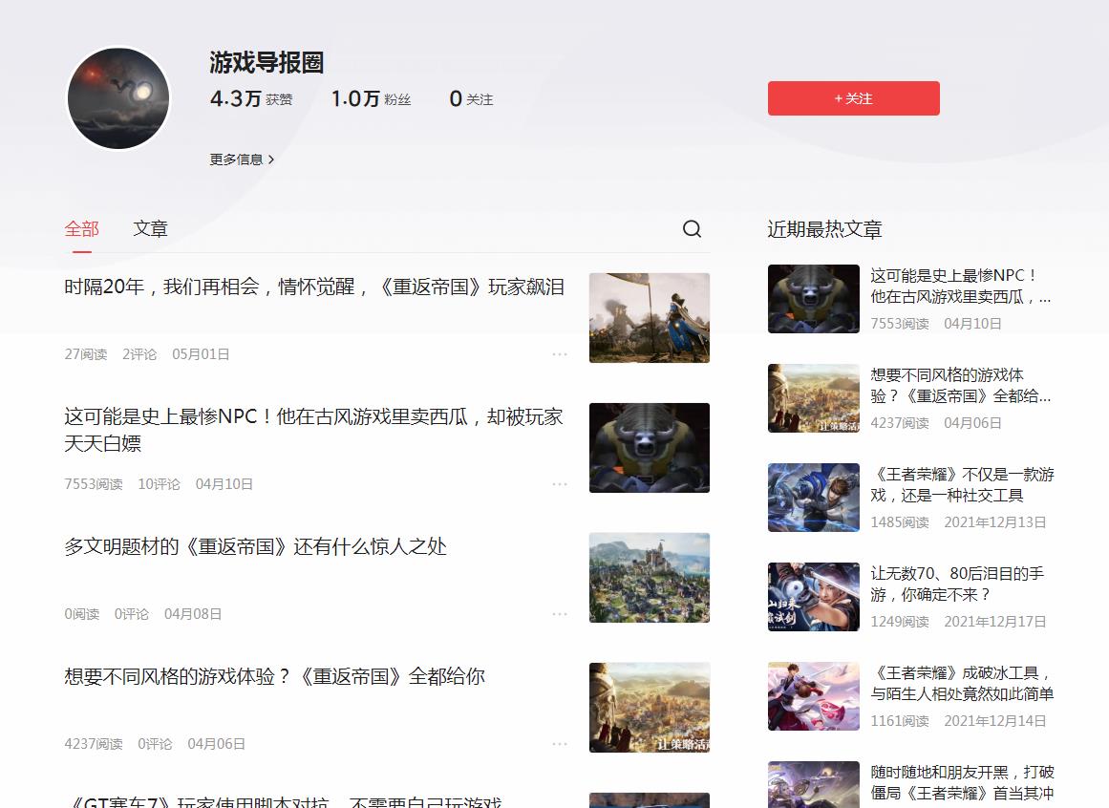Click bull NPC thumbnail in main list
This screenshot has height=808, width=1109.
coord(650,448)
